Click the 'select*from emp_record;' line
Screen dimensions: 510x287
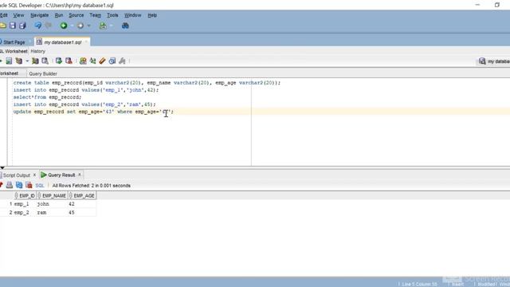point(48,97)
